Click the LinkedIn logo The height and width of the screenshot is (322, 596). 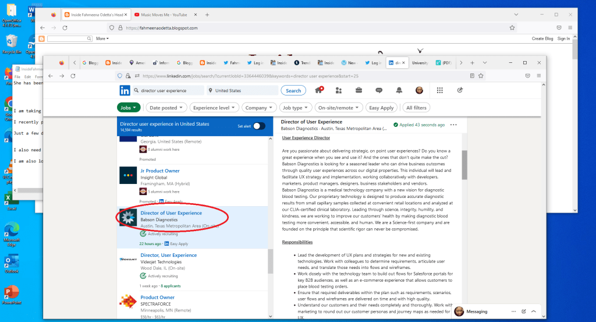[125, 90]
